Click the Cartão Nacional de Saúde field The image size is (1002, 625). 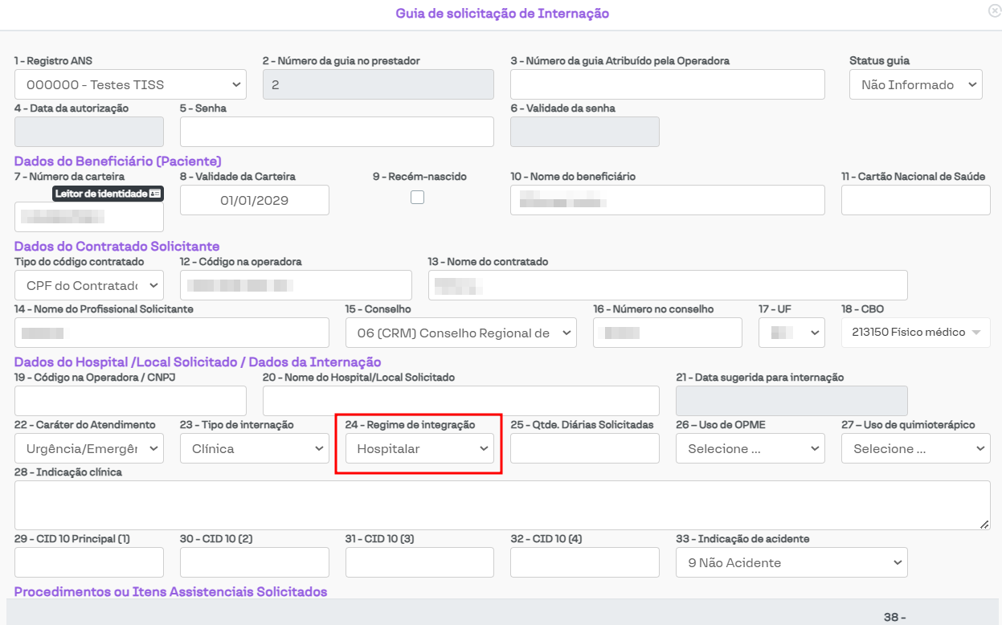tap(915, 201)
